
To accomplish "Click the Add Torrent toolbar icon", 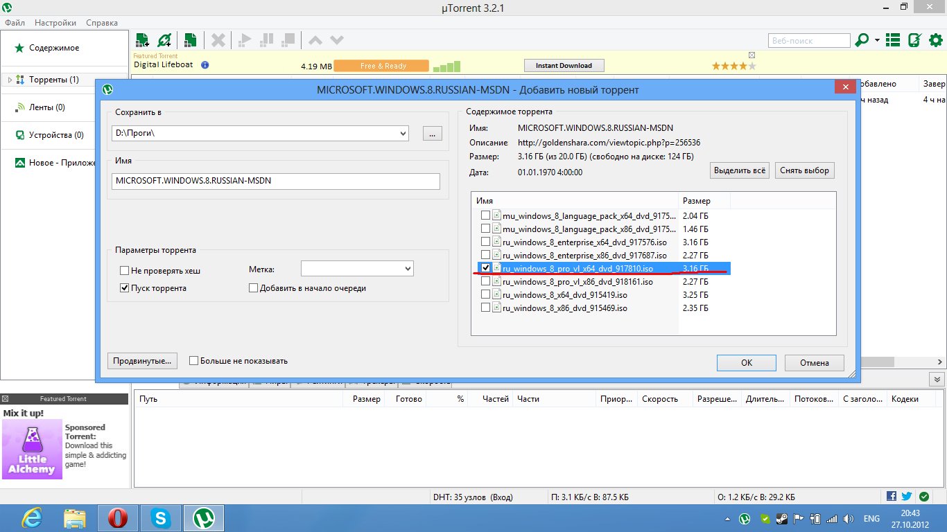I will (x=143, y=40).
